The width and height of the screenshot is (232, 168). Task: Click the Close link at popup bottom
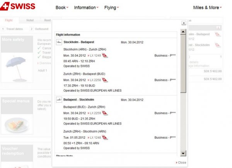coord(181,163)
